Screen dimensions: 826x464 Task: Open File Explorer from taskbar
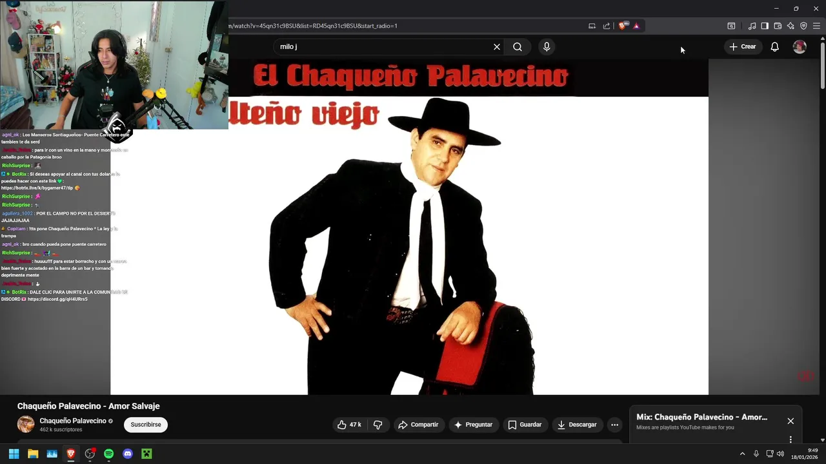pyautogui.click(x=33, y=454)
